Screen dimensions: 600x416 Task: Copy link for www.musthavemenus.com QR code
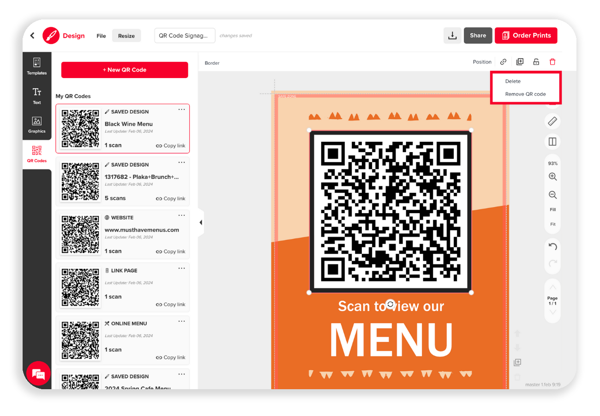[170, 251]
